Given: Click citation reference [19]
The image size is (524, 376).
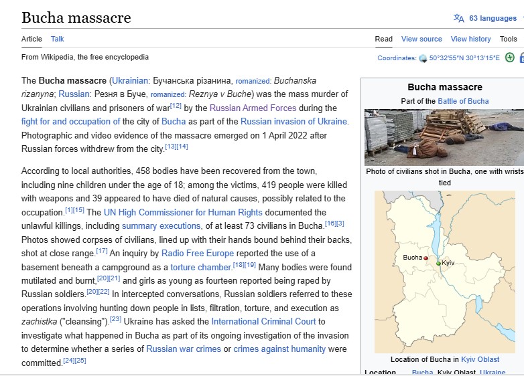Looking at the screenshot, I should coord(250,265).
